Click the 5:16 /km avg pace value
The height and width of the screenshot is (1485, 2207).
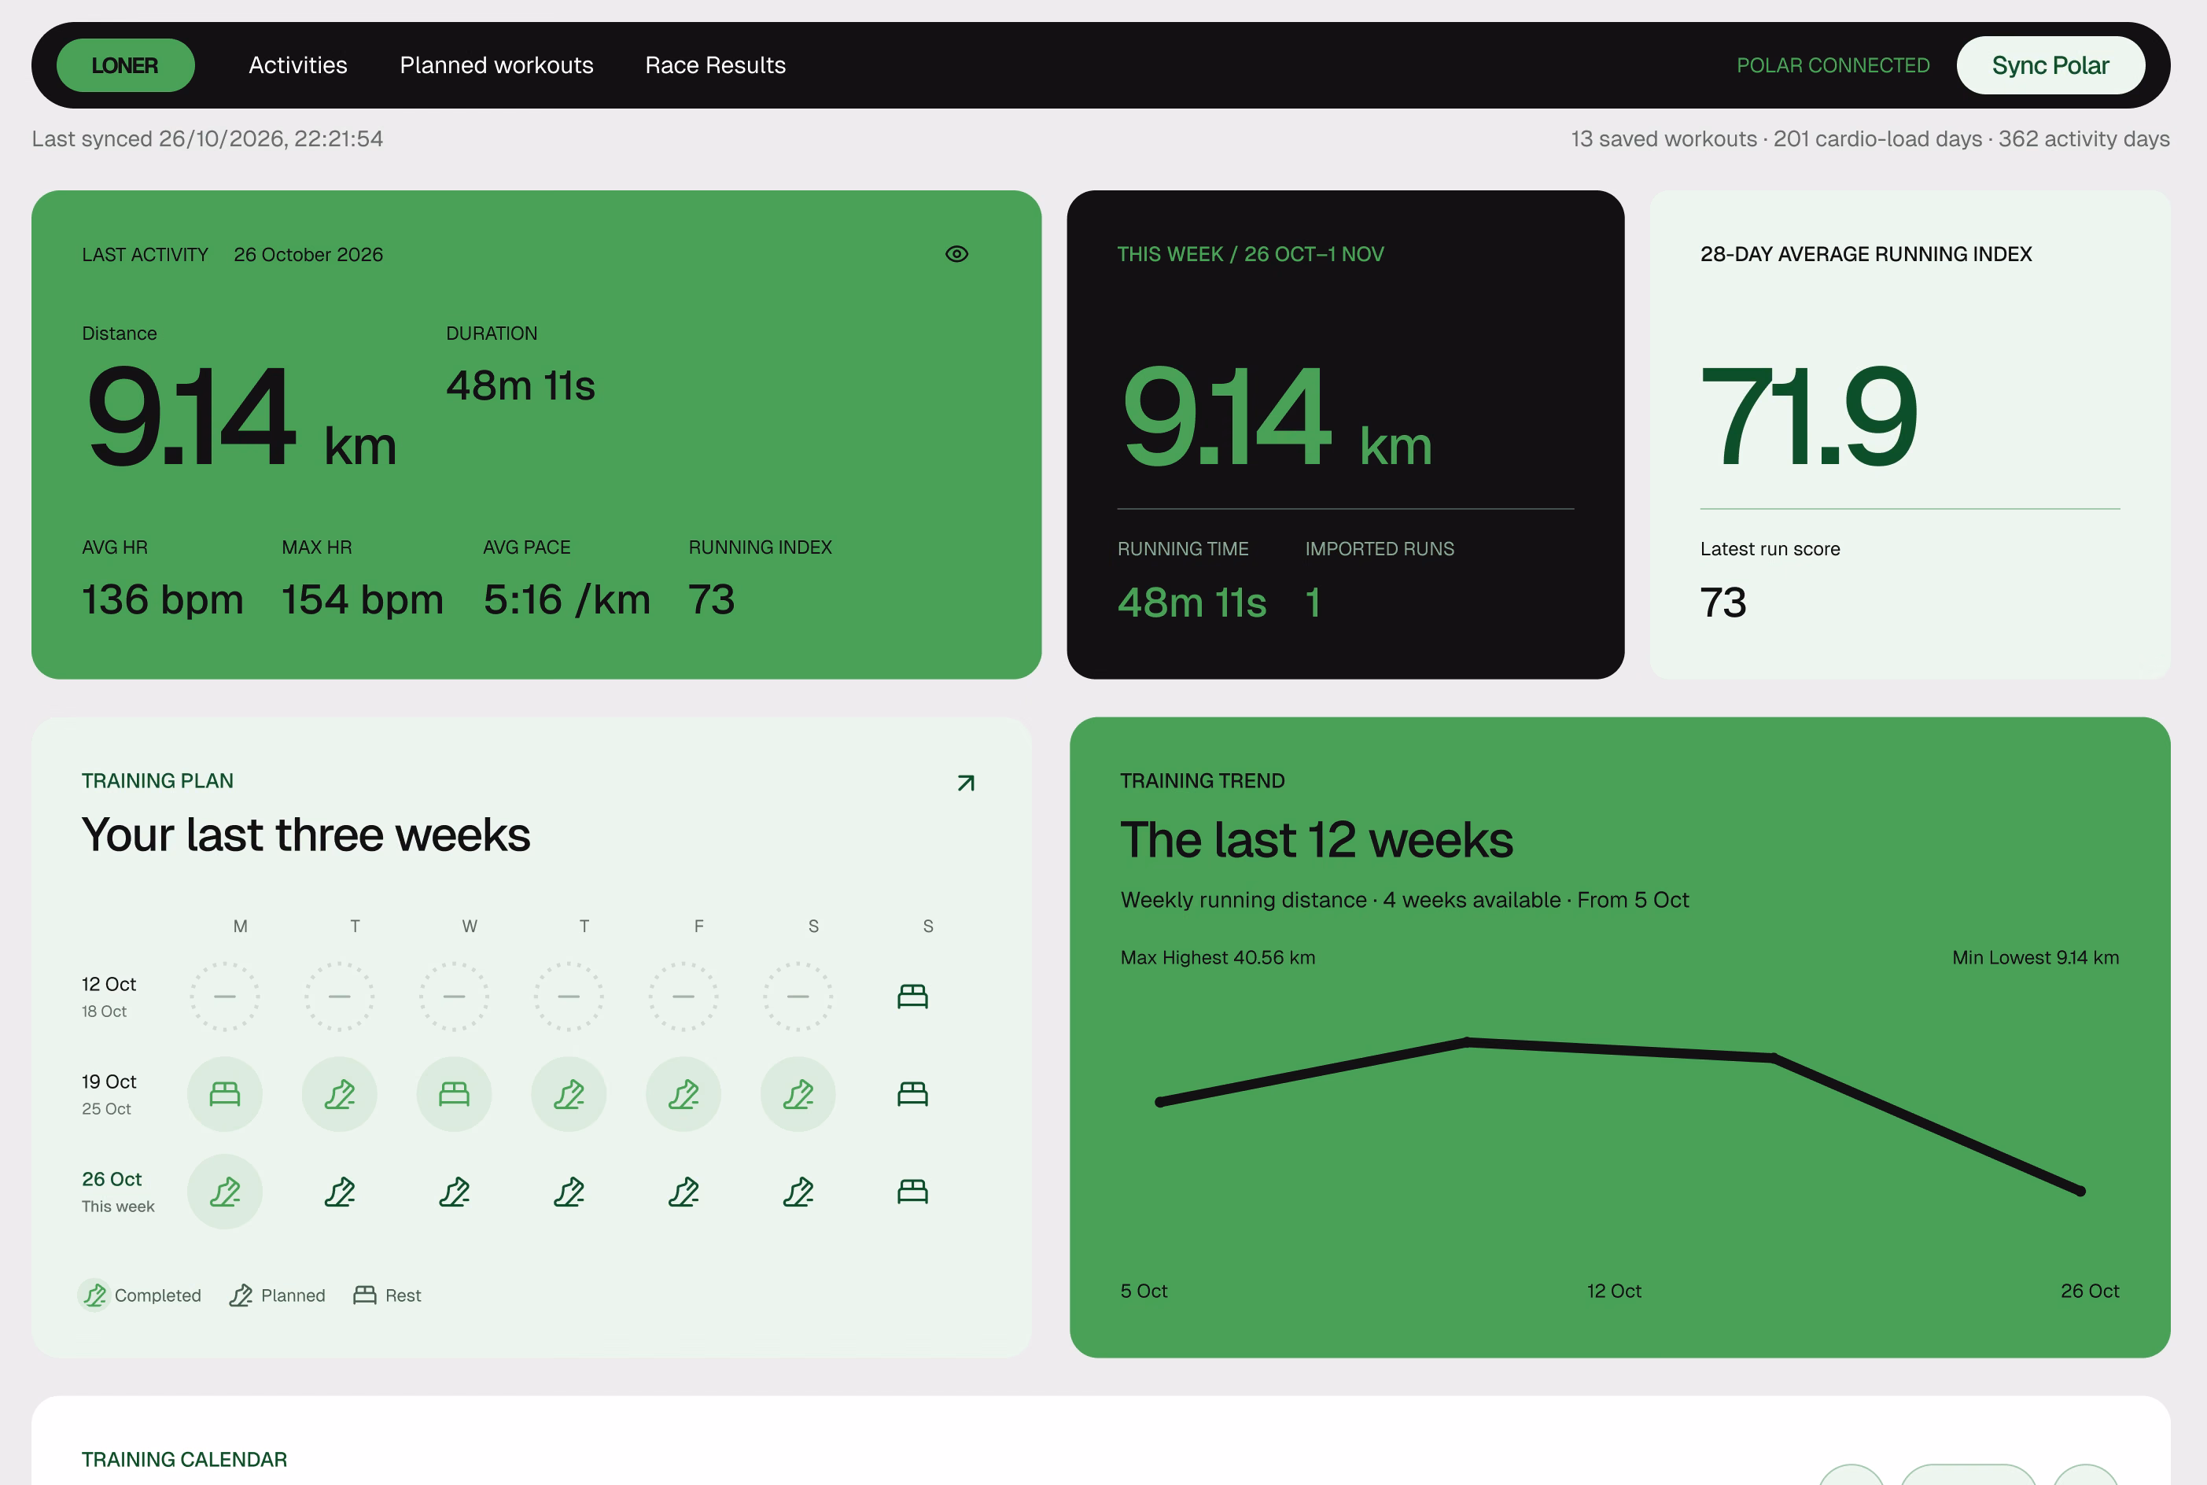[x=566, y=599]
